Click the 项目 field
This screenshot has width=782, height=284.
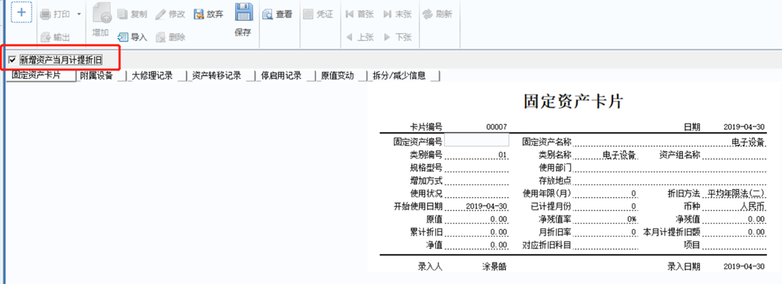coord(734,245)
